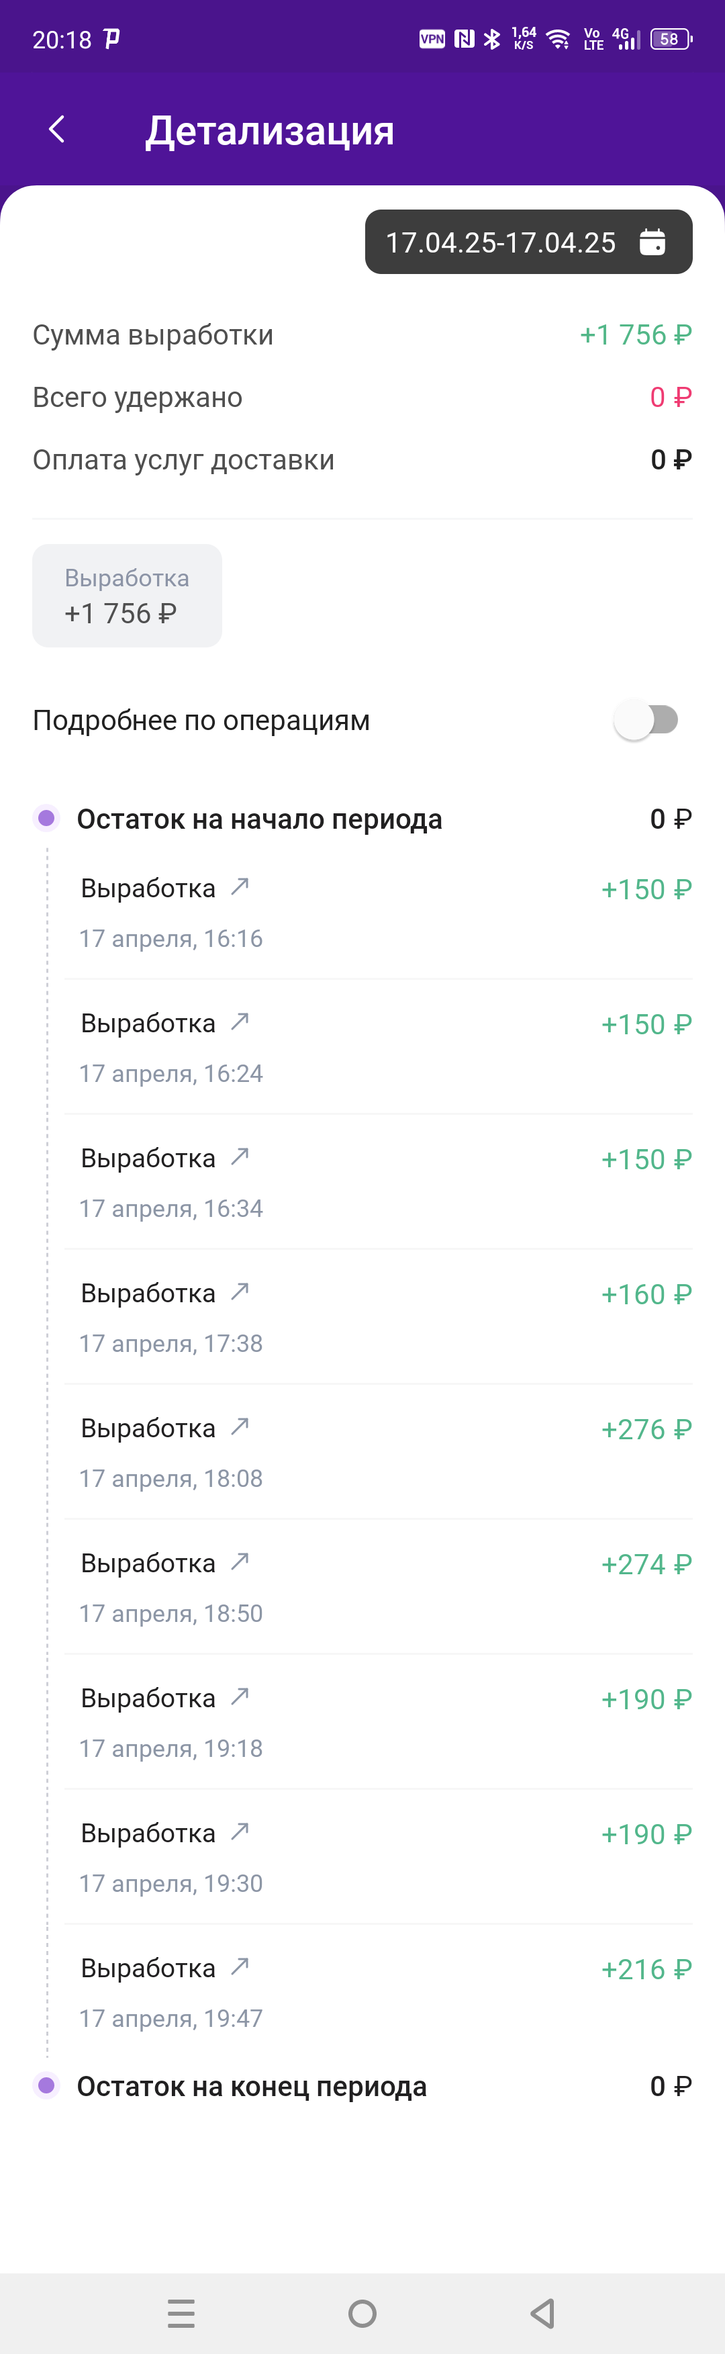Open the 19:18 Выработка arrow icon
The image size is (725, 2354).
240,1696
